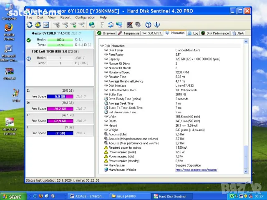This screenshot has width=267, height=200.
Task: Open the Disk menu
Action: pyautogui.click(x=40, y=17)
